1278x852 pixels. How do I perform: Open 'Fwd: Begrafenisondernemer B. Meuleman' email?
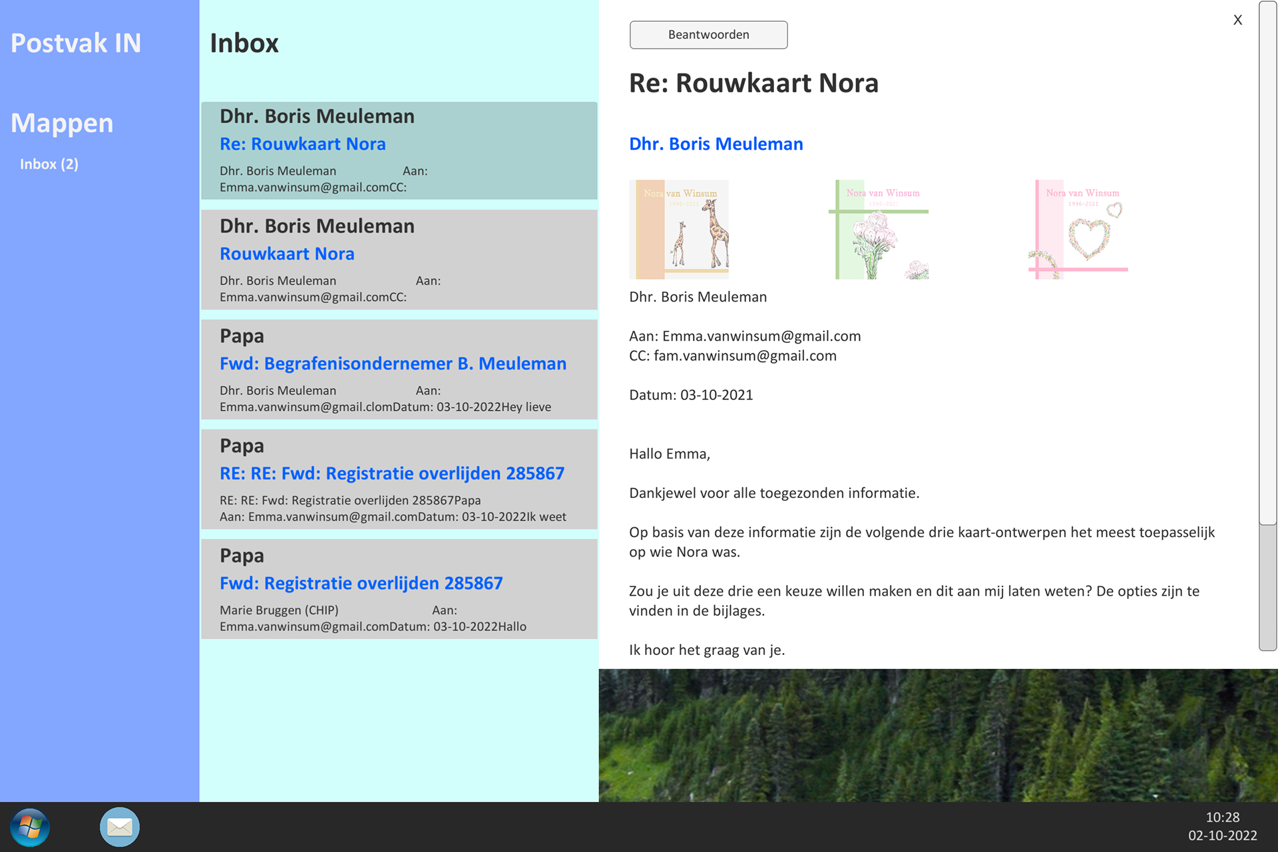(x=399, y=370)
